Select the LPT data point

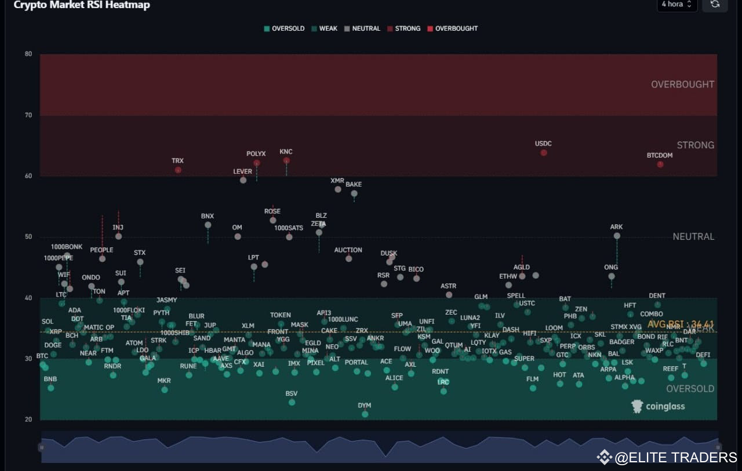point(254,266)
